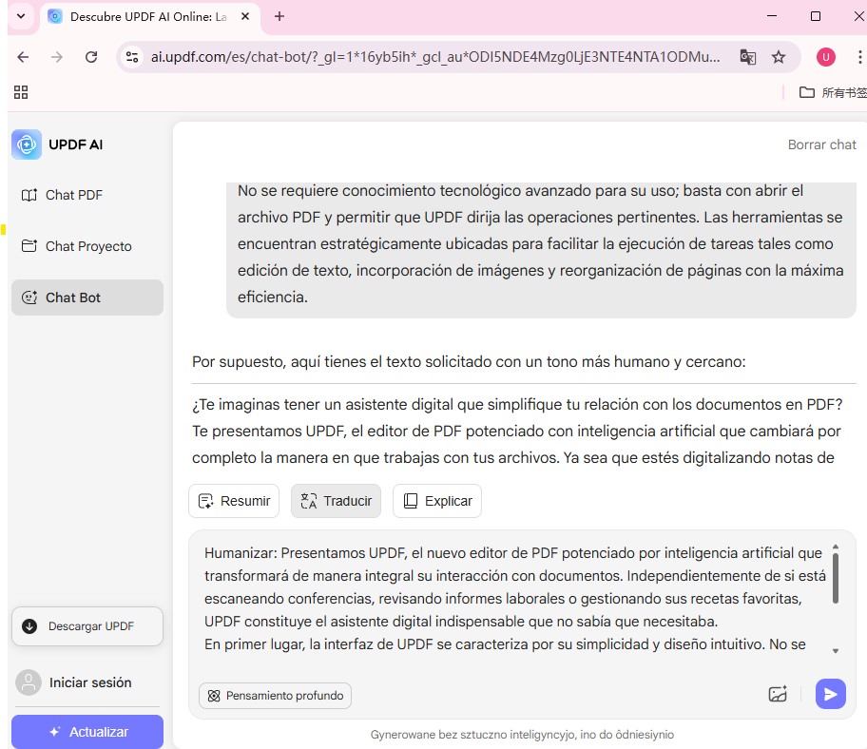Open Chat PDF in sidebar
Image resolution: width=867 pixels, height=749 pixels.
click(87, 195)
